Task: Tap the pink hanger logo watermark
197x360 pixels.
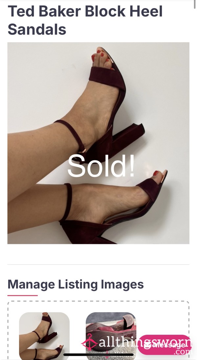Action: point(90,342)
